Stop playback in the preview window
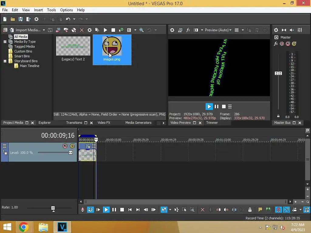This screenshot has width=311, height=233. point(224,106)
